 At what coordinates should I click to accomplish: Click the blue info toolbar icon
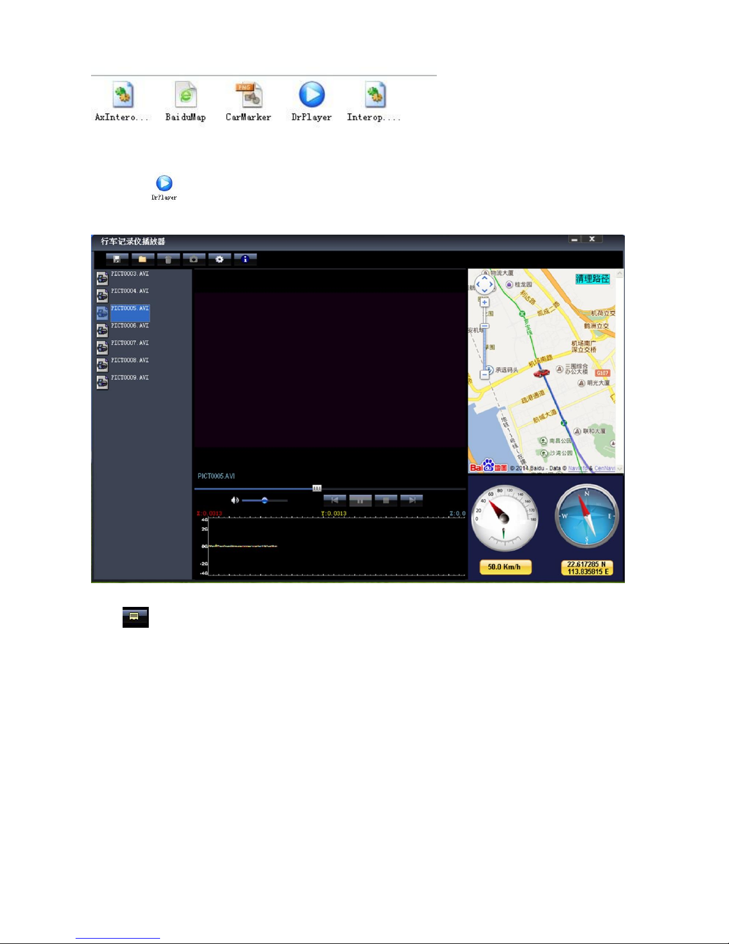tap(245, 259)
